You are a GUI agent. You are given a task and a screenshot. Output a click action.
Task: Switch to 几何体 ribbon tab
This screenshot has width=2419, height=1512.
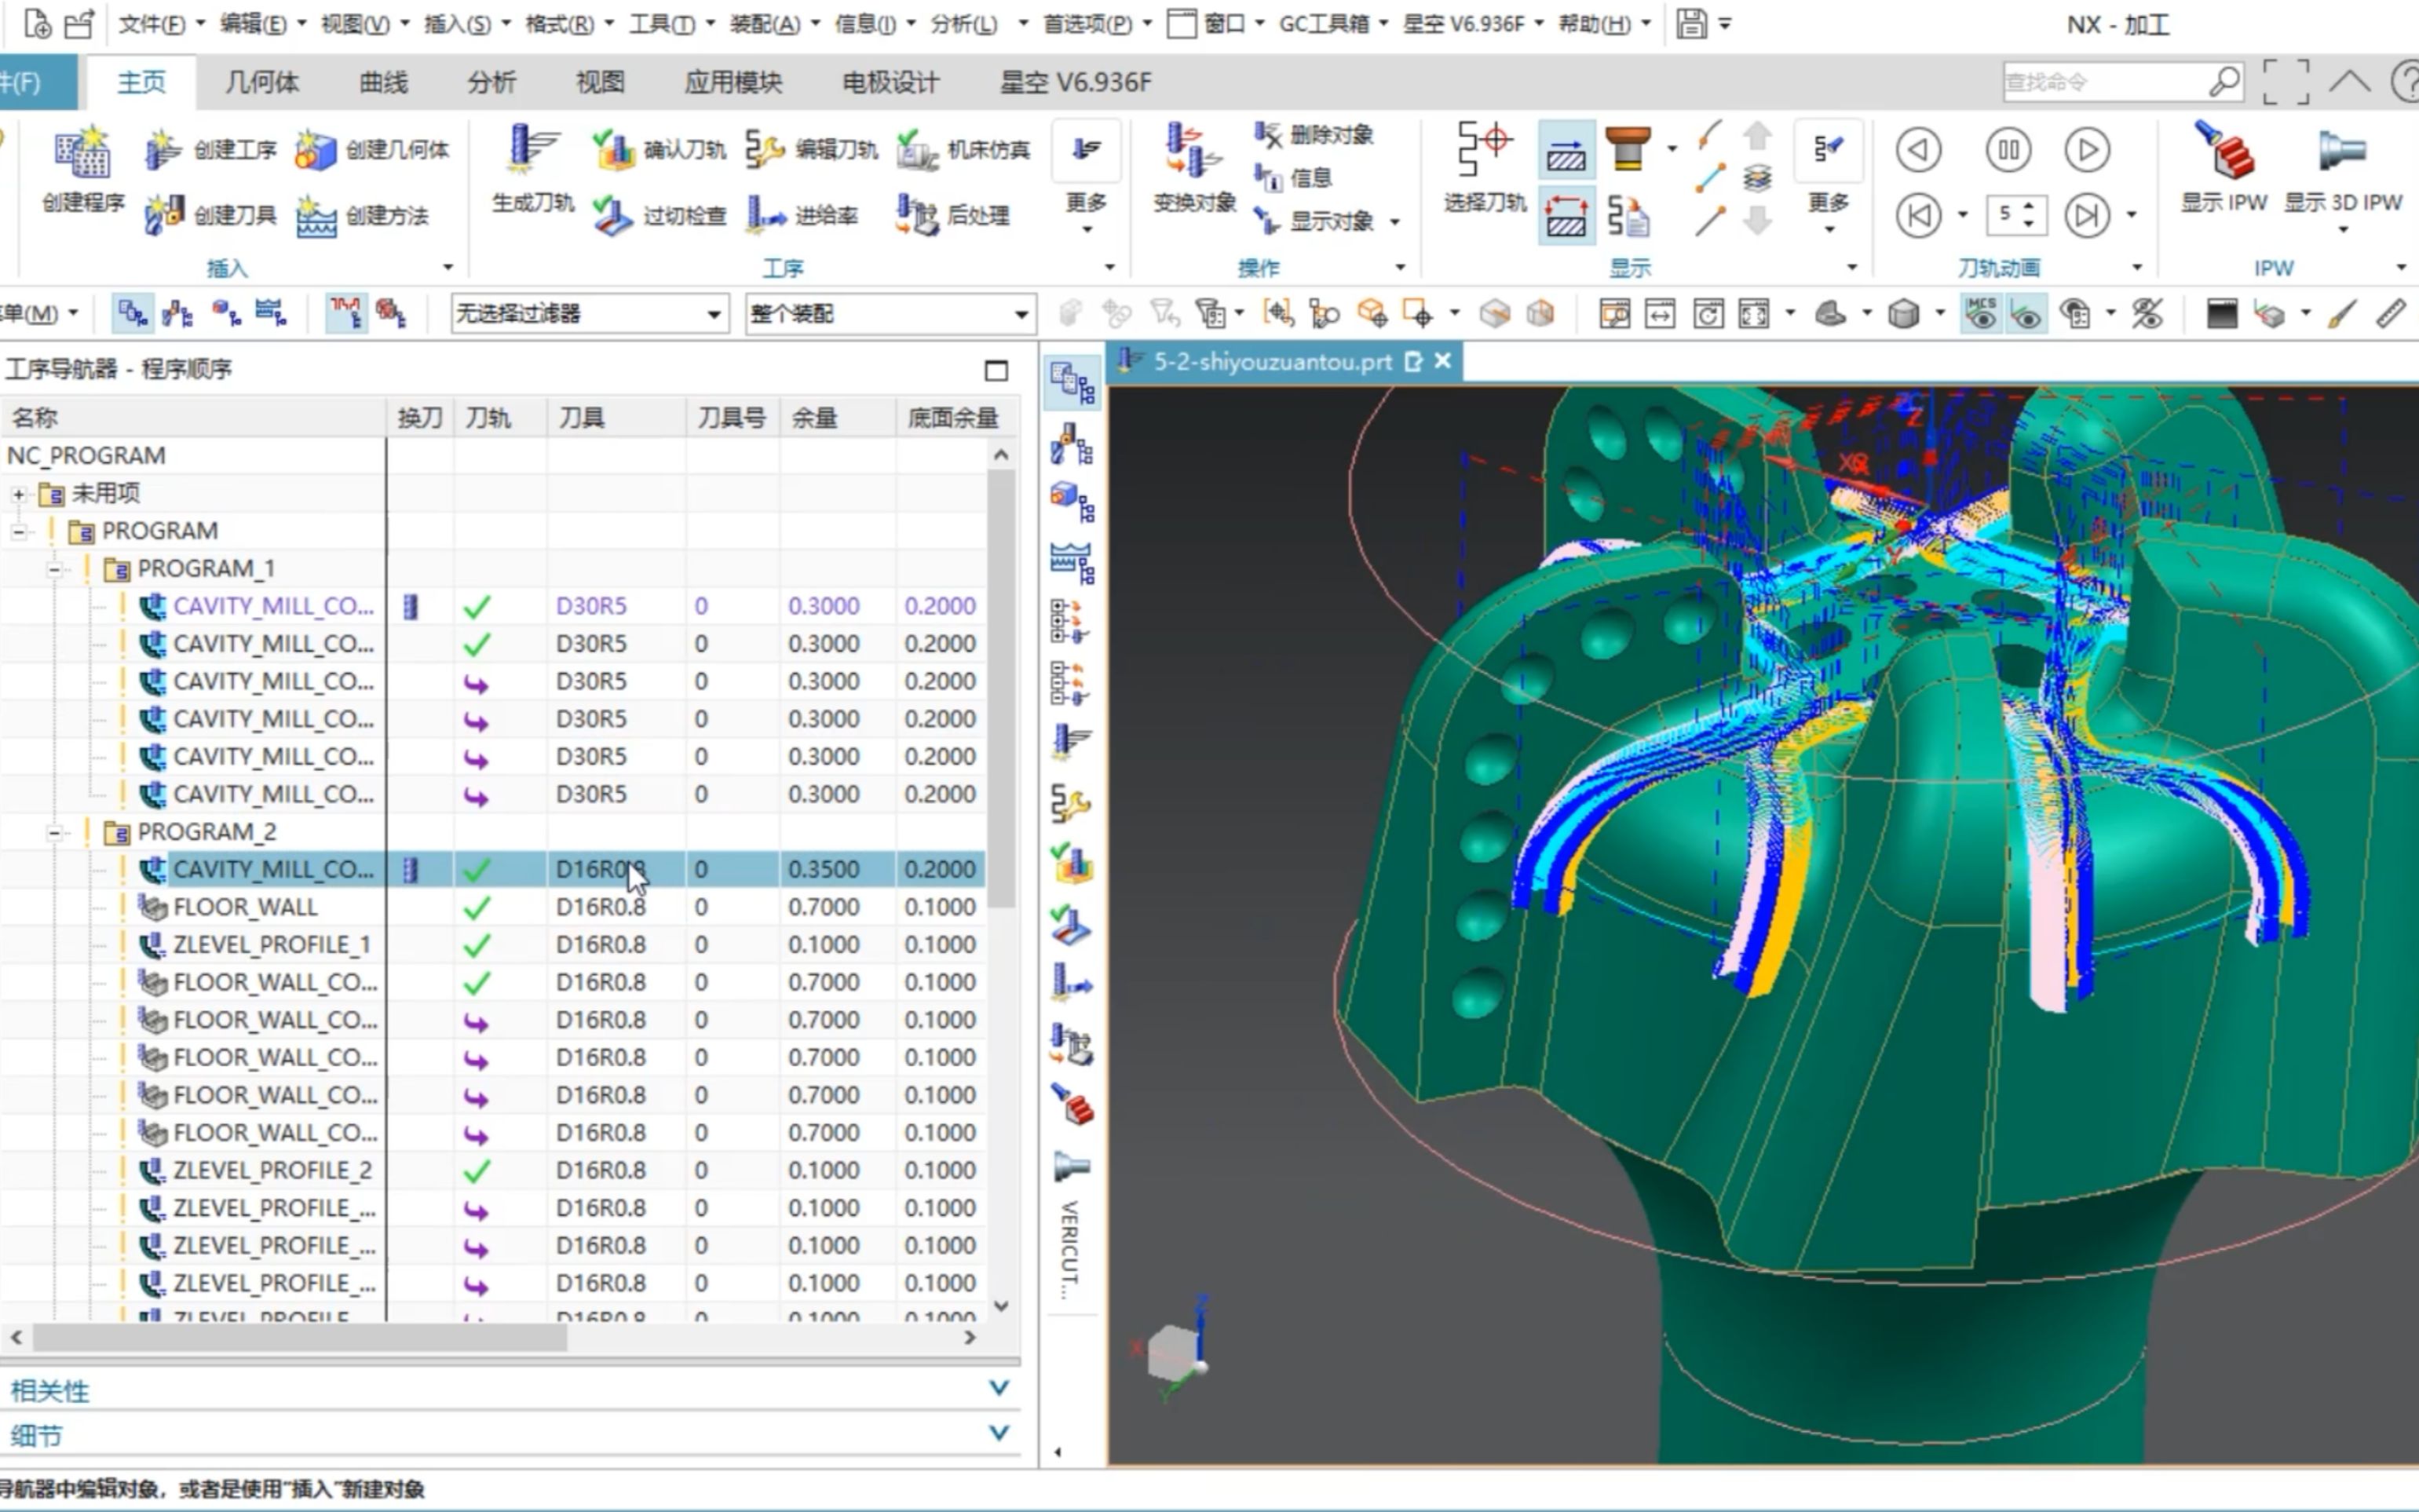coord(262,82)
